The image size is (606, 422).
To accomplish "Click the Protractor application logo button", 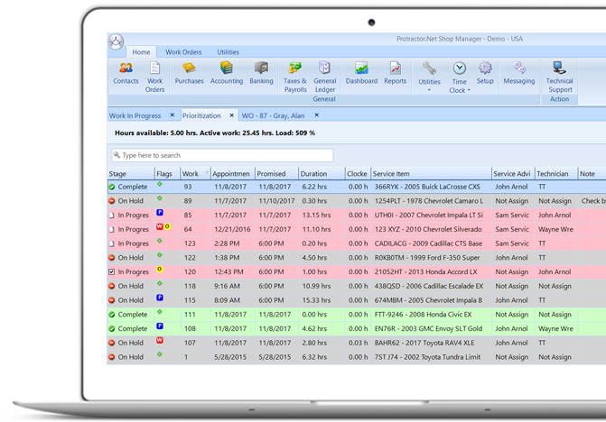I will 116,41.
